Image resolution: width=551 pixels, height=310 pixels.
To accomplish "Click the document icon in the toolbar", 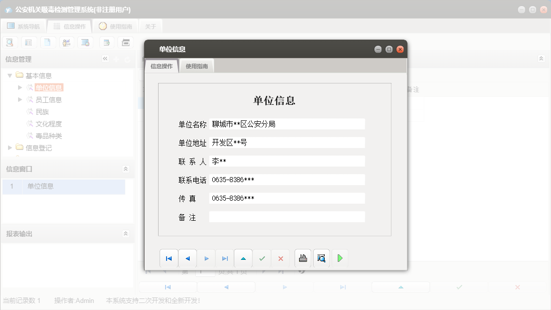I will tap(48, 42).
